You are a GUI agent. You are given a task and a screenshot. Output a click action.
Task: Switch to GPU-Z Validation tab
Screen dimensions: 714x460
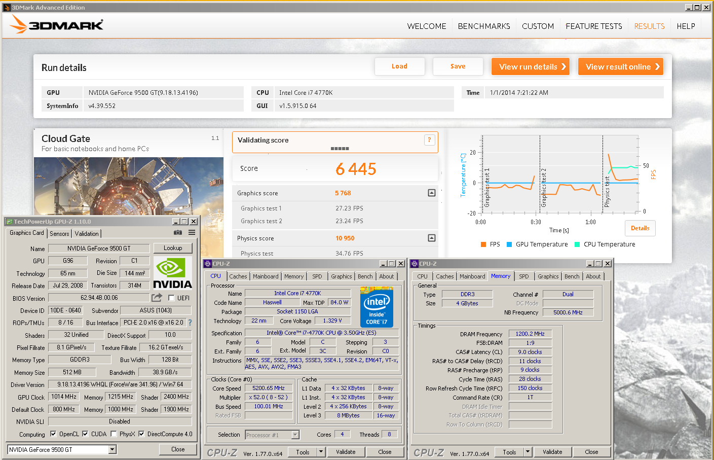point(87,233)
